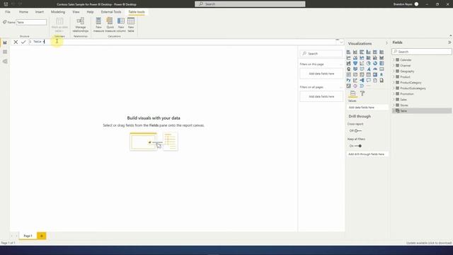Viewport: 453px width, 255px height.
Task: Switch to Model view in left sidebar
Action: coord(5,62)
